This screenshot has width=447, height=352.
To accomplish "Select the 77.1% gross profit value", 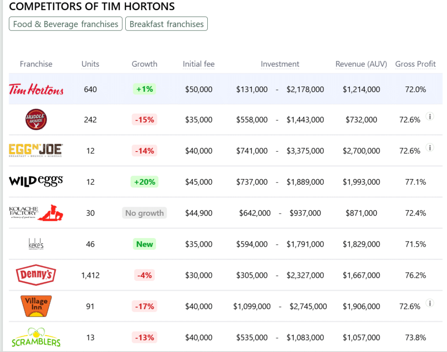I will tap(416, 182).
